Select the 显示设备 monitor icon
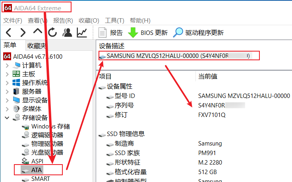 click(x=16, y=100)
